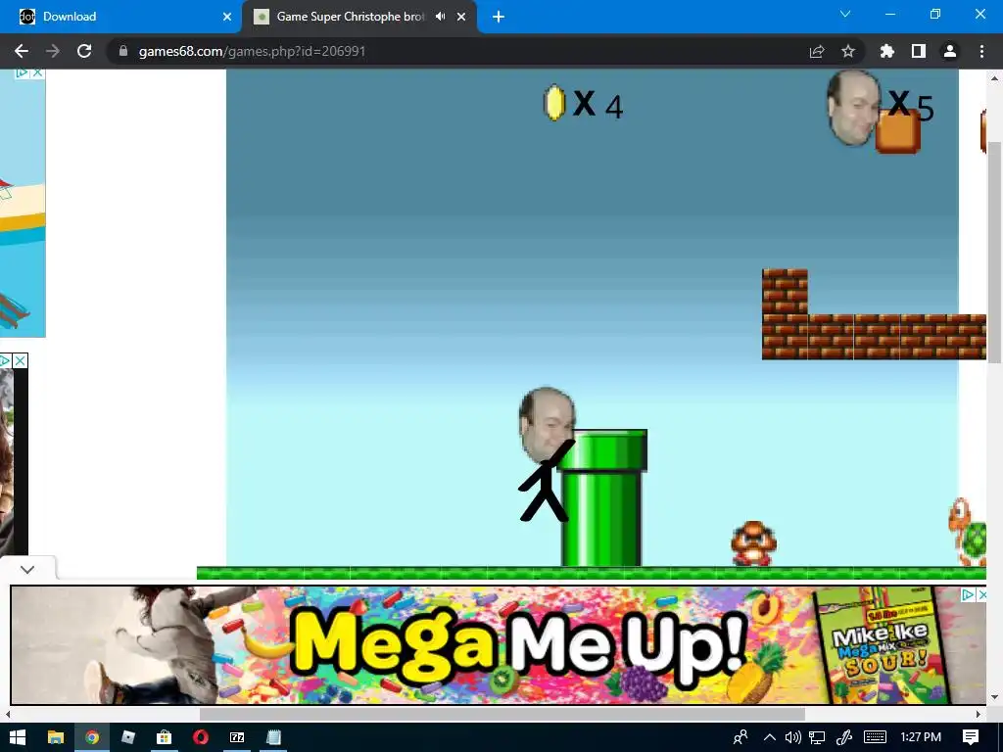Click the green warp pipe

tap(602, 497)
